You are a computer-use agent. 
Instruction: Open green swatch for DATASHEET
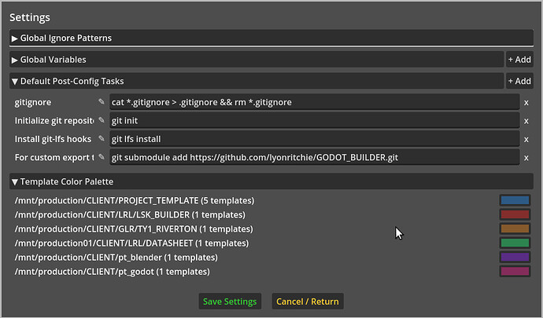(515, 243)
